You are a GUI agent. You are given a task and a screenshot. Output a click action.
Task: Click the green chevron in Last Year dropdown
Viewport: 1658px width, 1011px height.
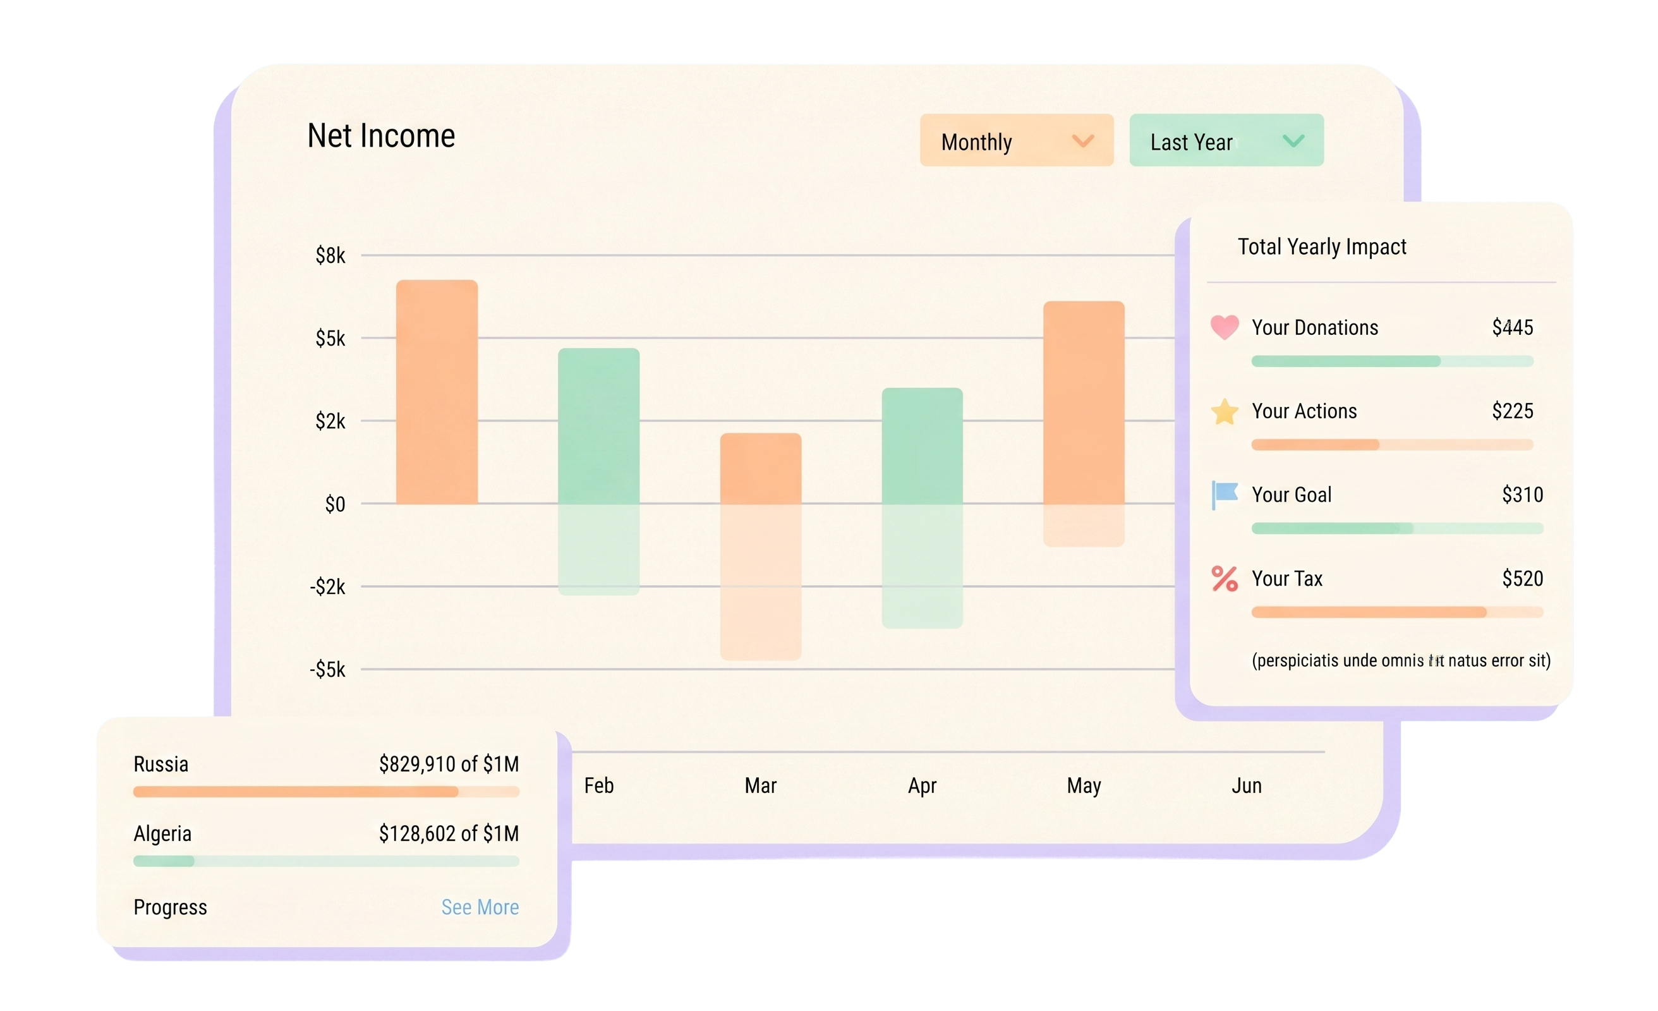tap(1293, 141)
